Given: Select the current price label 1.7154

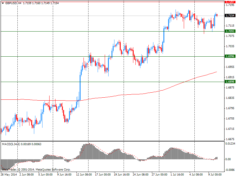Looking at the screenshot, I should 230,16.
